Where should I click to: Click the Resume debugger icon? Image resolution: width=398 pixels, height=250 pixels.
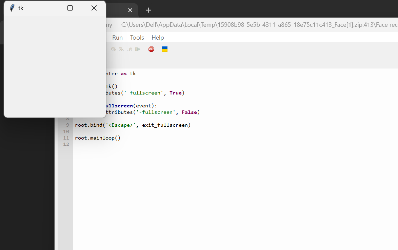click(x=138, y=49)
